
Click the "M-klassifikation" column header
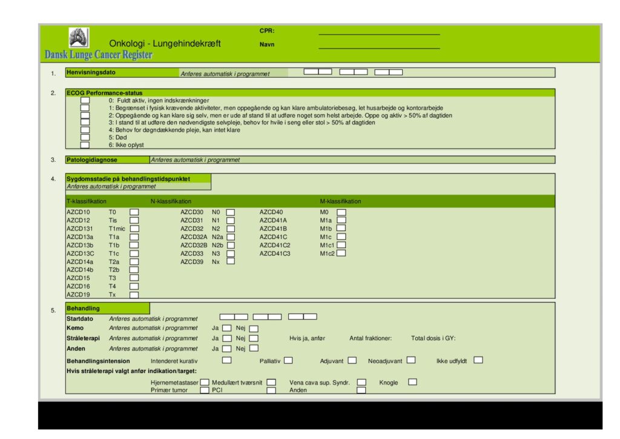coord(340,201)
